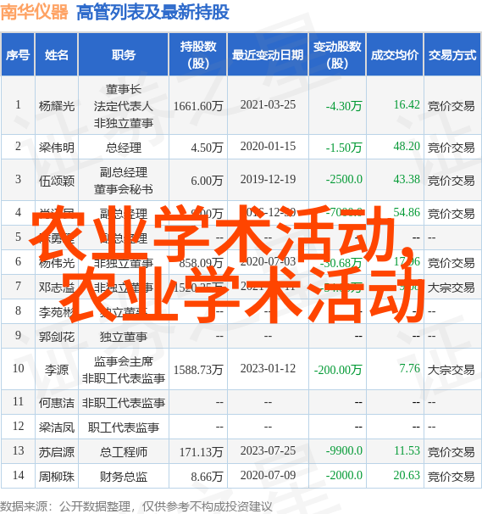This screenshot has width=482, height=514.
Task: Click the name 梁洁凤
Action: [x=57, y=427]
